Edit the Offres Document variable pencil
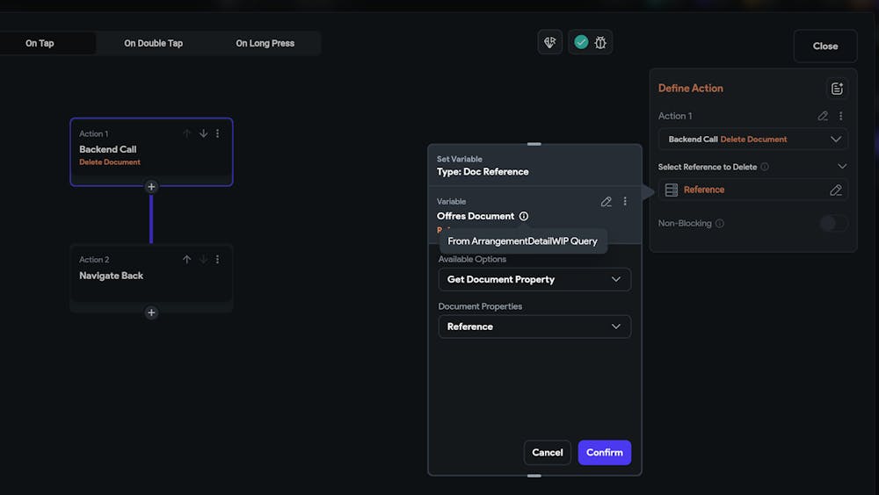The width and height of the screenshot is (879, 495). tap(606, 202)
